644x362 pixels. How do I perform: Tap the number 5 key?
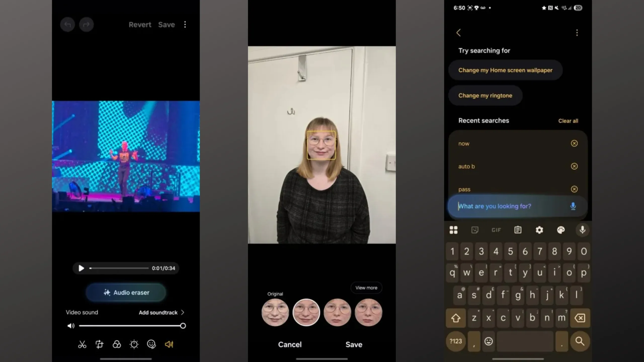tap(510, 251)
